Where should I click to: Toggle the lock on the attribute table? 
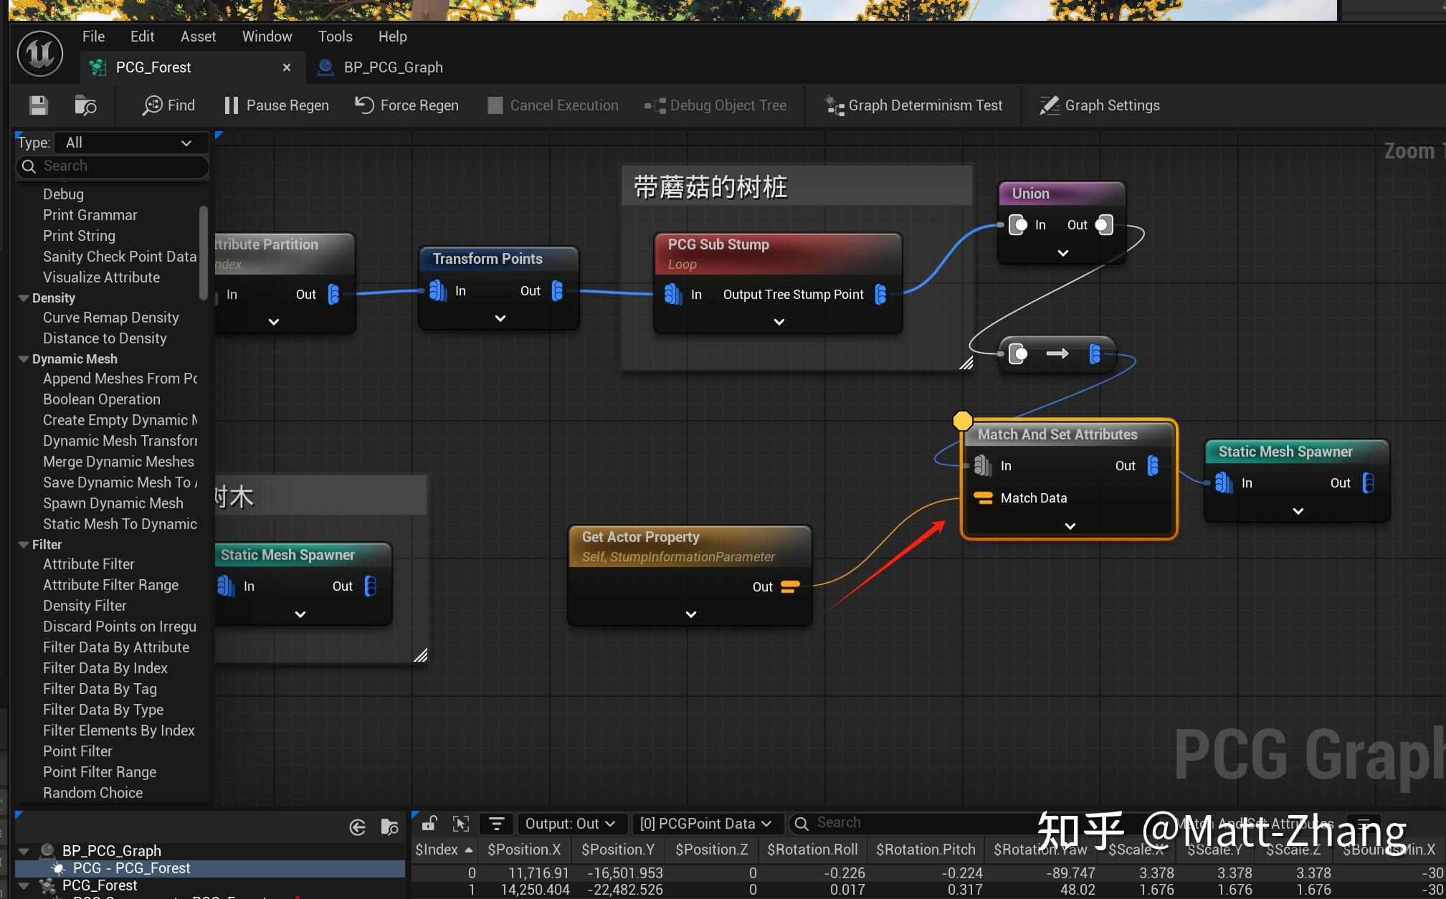pyautogui.click(x=428, y=823)
